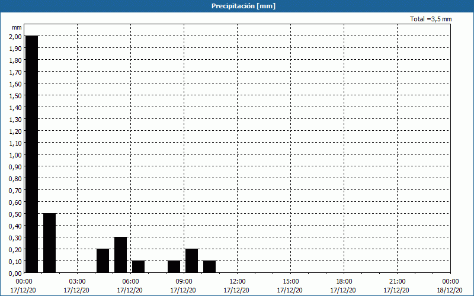This screenshot has width=474, height=296.
Task: Select the 0,40 y-axis value
Action: click(x=15, y=226)
